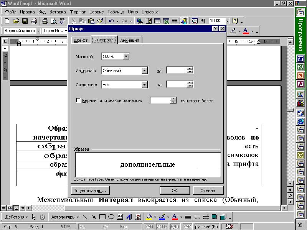The image size is (307, 230).
Task: Open the Формат menu
Action: [78, 12]
